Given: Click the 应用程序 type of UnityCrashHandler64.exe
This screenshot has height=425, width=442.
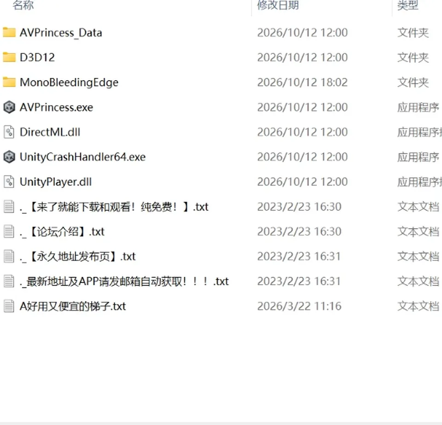Looking at the screenshot, I should point(419,157).
